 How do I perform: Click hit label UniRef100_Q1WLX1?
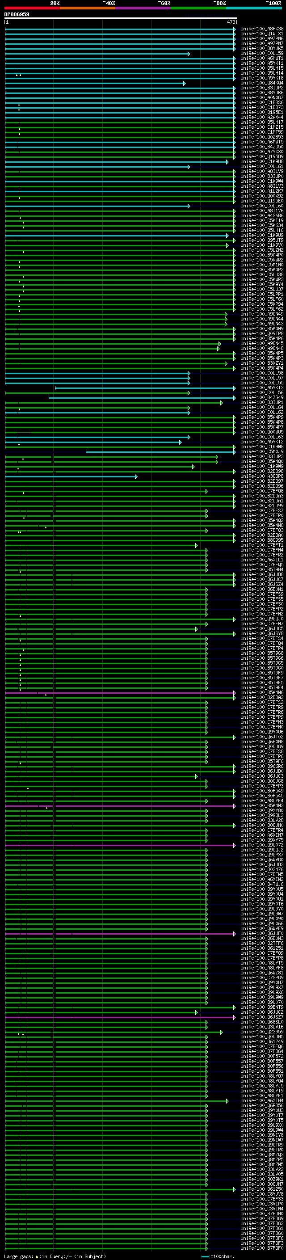[262, 34]
